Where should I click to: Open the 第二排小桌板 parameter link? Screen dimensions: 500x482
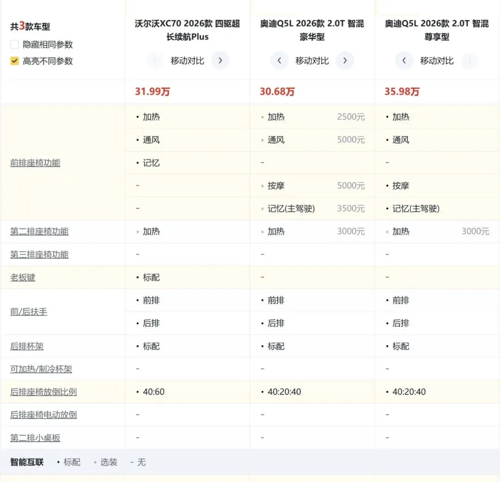[x=35, y=438]
